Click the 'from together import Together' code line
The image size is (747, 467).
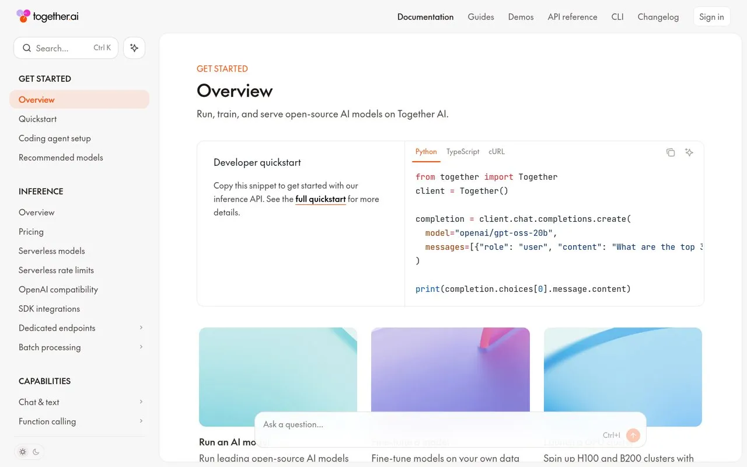coord(487,177)
